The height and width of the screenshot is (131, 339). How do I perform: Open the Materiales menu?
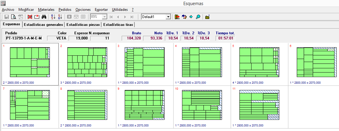(x=46, y=10)
